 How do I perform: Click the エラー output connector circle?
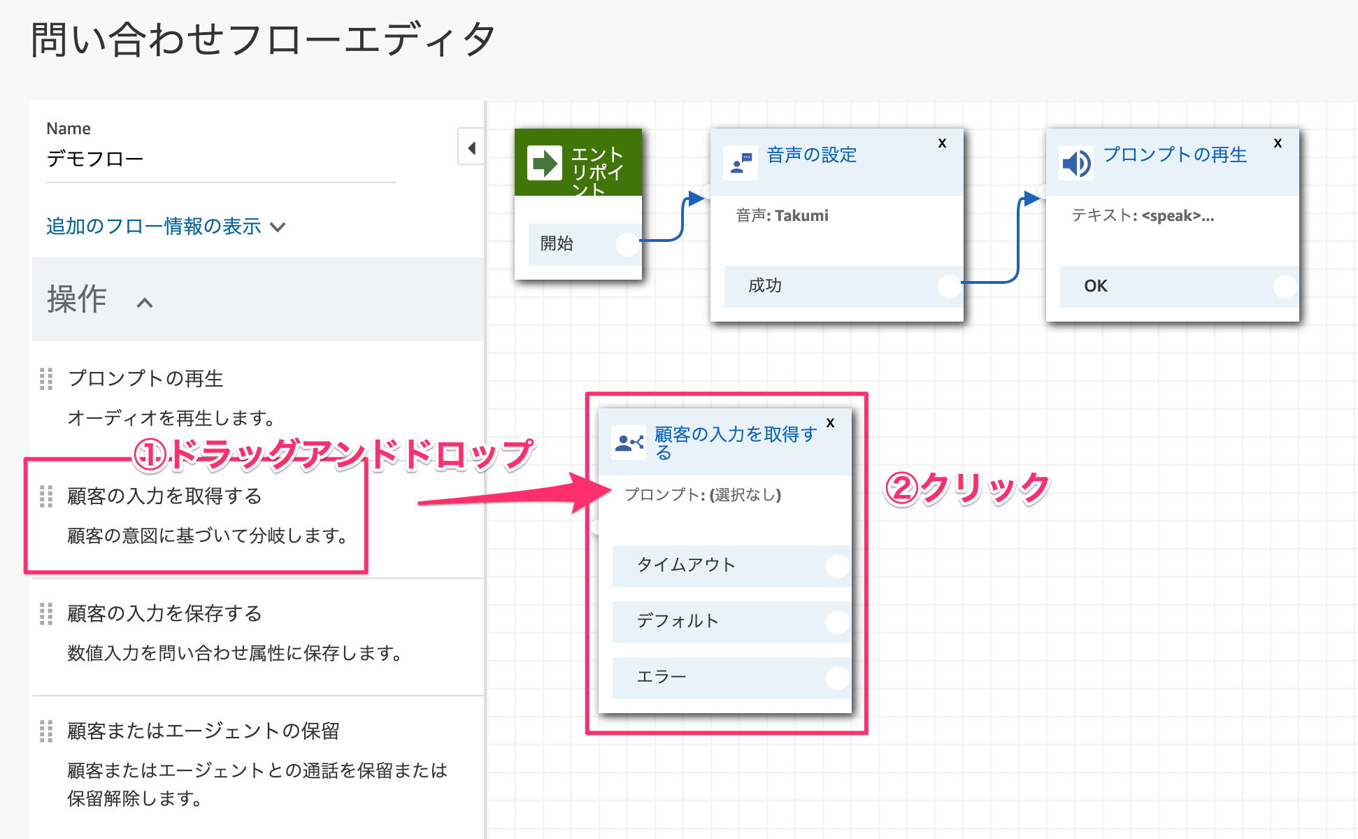838,677
